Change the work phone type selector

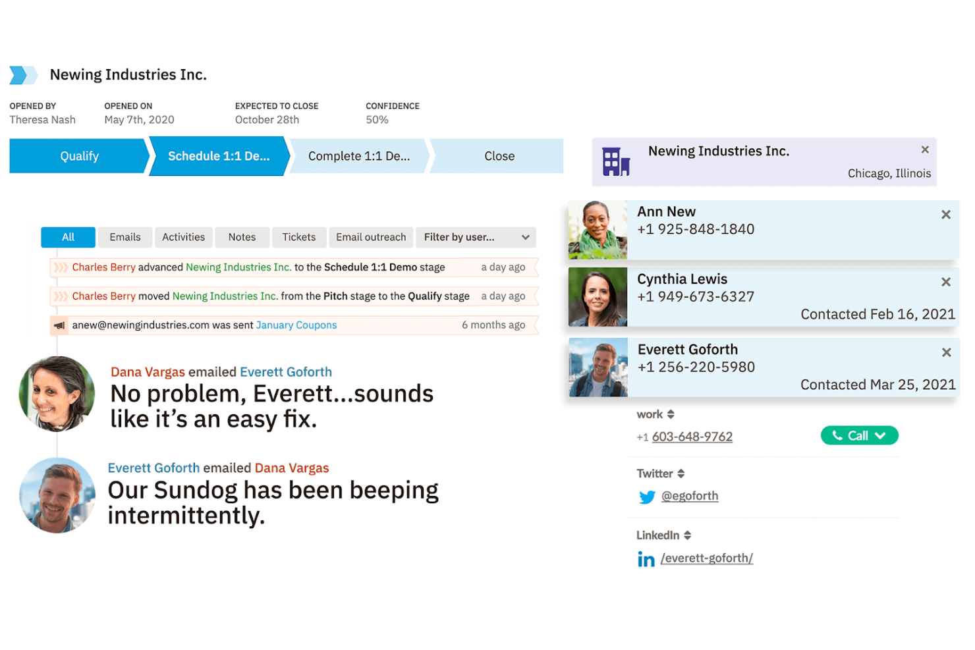click(x=655, y=414)
